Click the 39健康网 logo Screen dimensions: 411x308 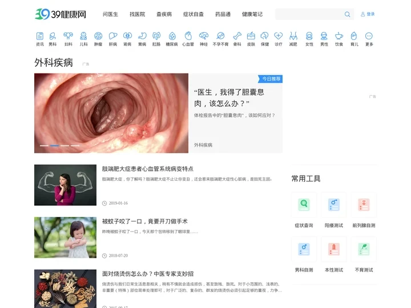click(61, 14)
